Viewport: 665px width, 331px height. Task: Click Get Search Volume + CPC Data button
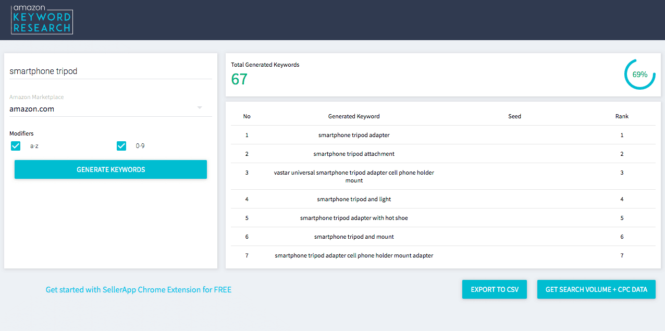596,289
